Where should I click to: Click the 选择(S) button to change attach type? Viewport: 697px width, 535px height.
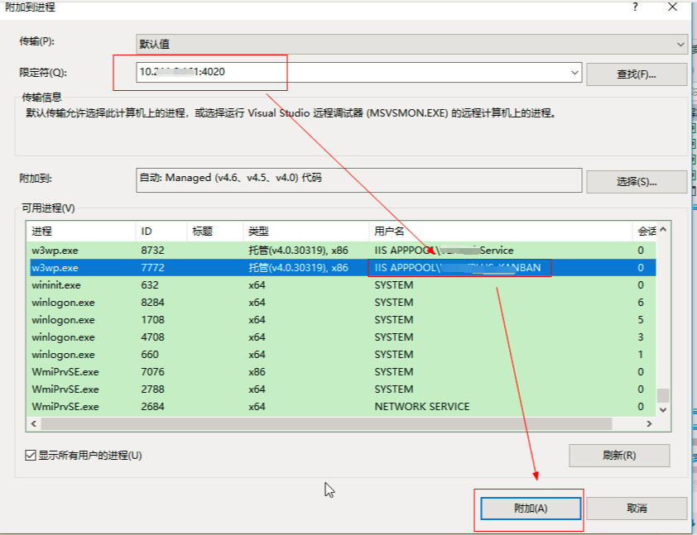[636, 181]
